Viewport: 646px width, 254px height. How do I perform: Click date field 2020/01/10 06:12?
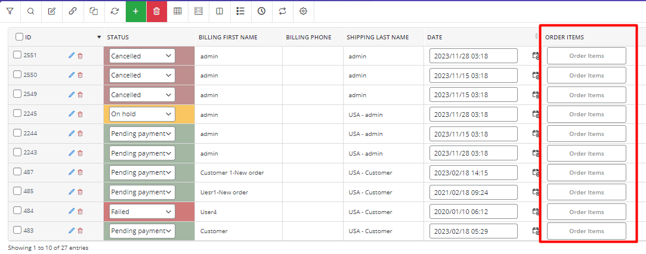(474, 212)
